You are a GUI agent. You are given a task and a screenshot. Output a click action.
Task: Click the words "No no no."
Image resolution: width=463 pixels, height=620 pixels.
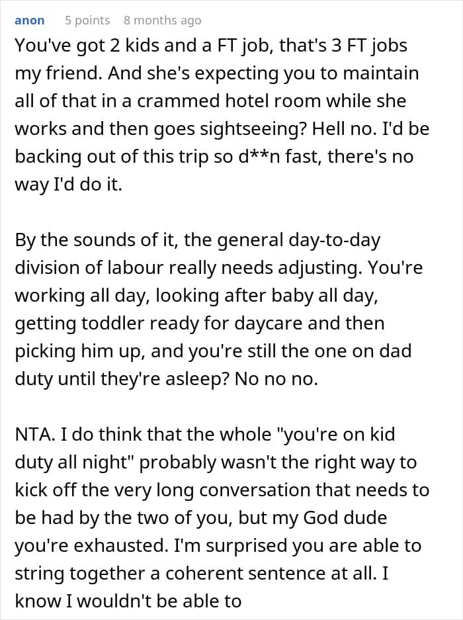276,378
